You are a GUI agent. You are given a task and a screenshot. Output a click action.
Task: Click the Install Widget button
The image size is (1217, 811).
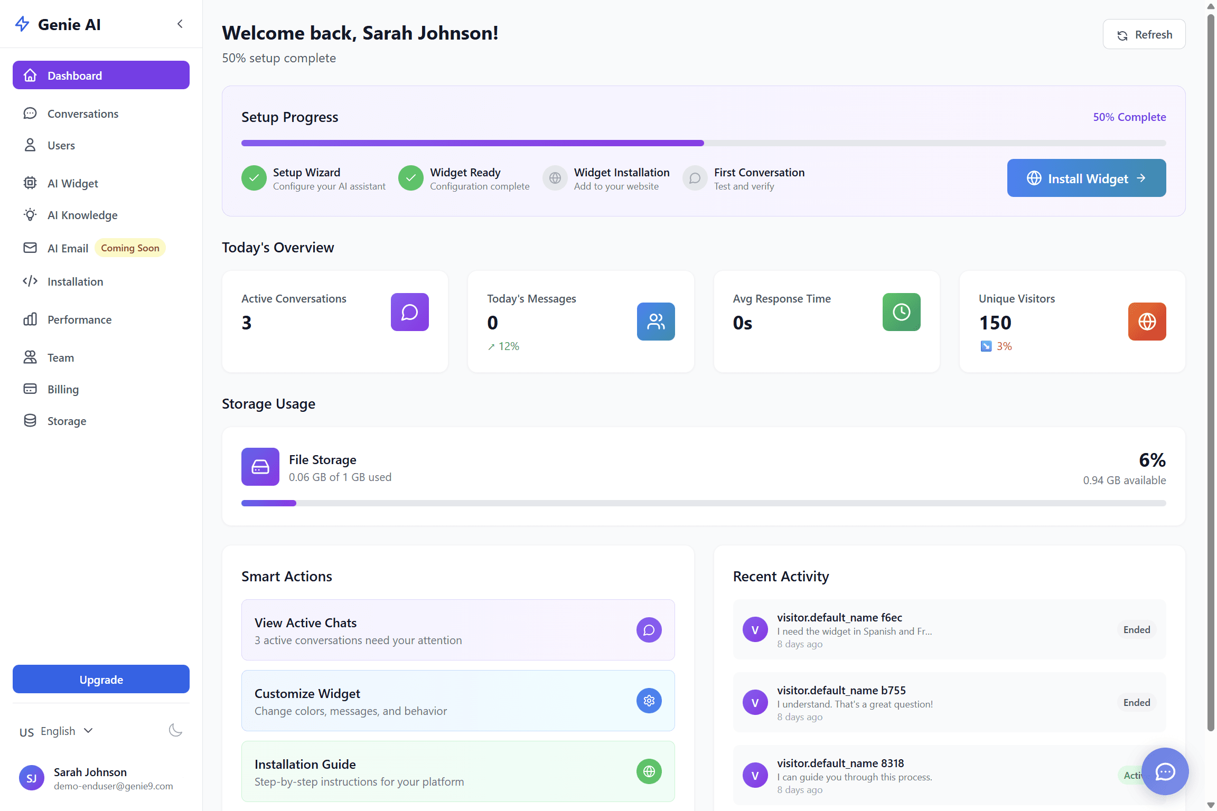1086,178
